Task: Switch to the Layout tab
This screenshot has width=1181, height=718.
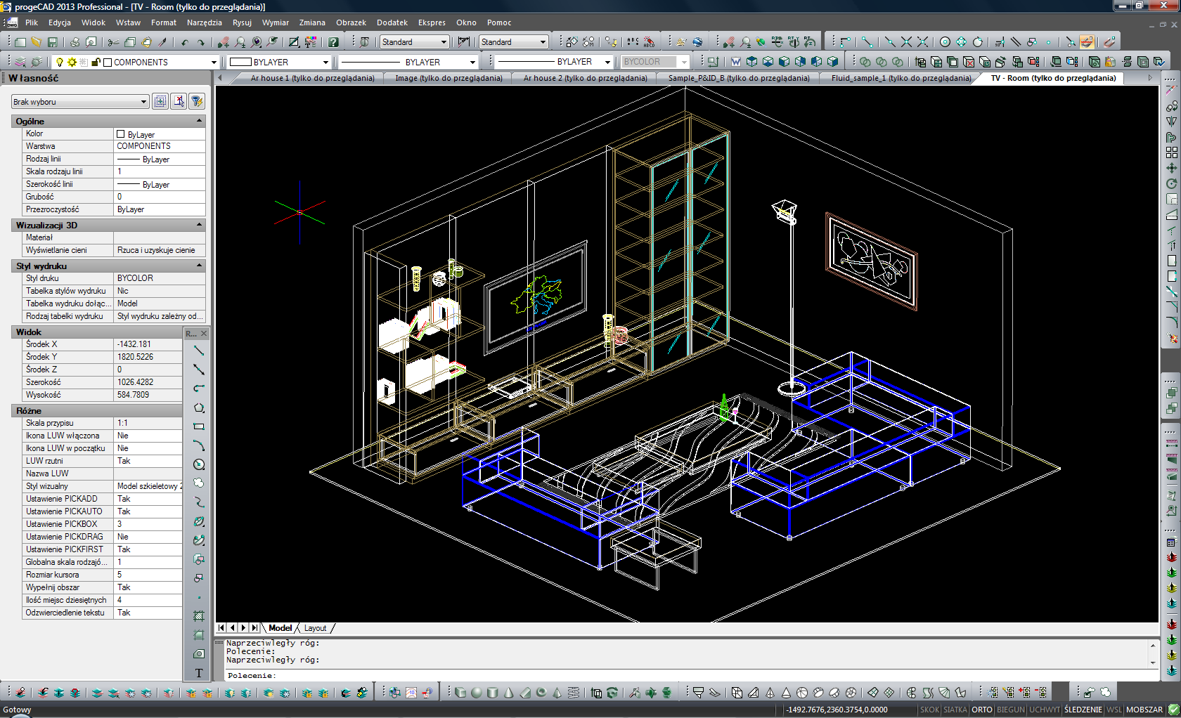Action: pyautogui.click(x=315, y=627)
